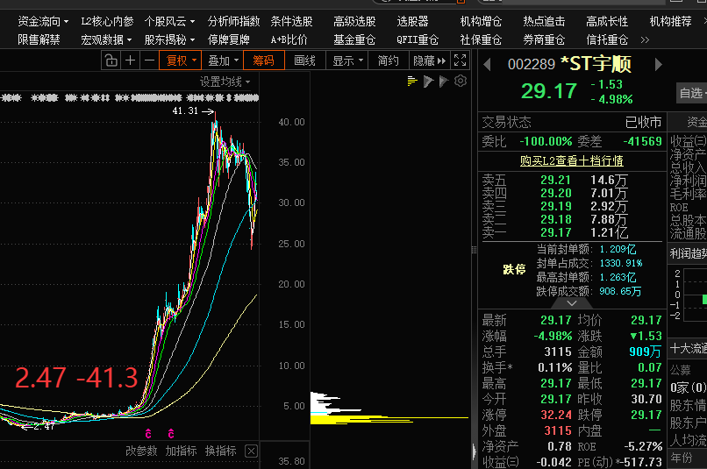Click first magenta event marker on timeline
The height and width of the screenshot is (469, 707).
148,433
